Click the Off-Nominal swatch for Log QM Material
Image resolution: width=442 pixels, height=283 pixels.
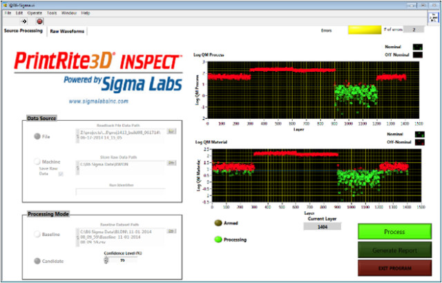[419, 142]
